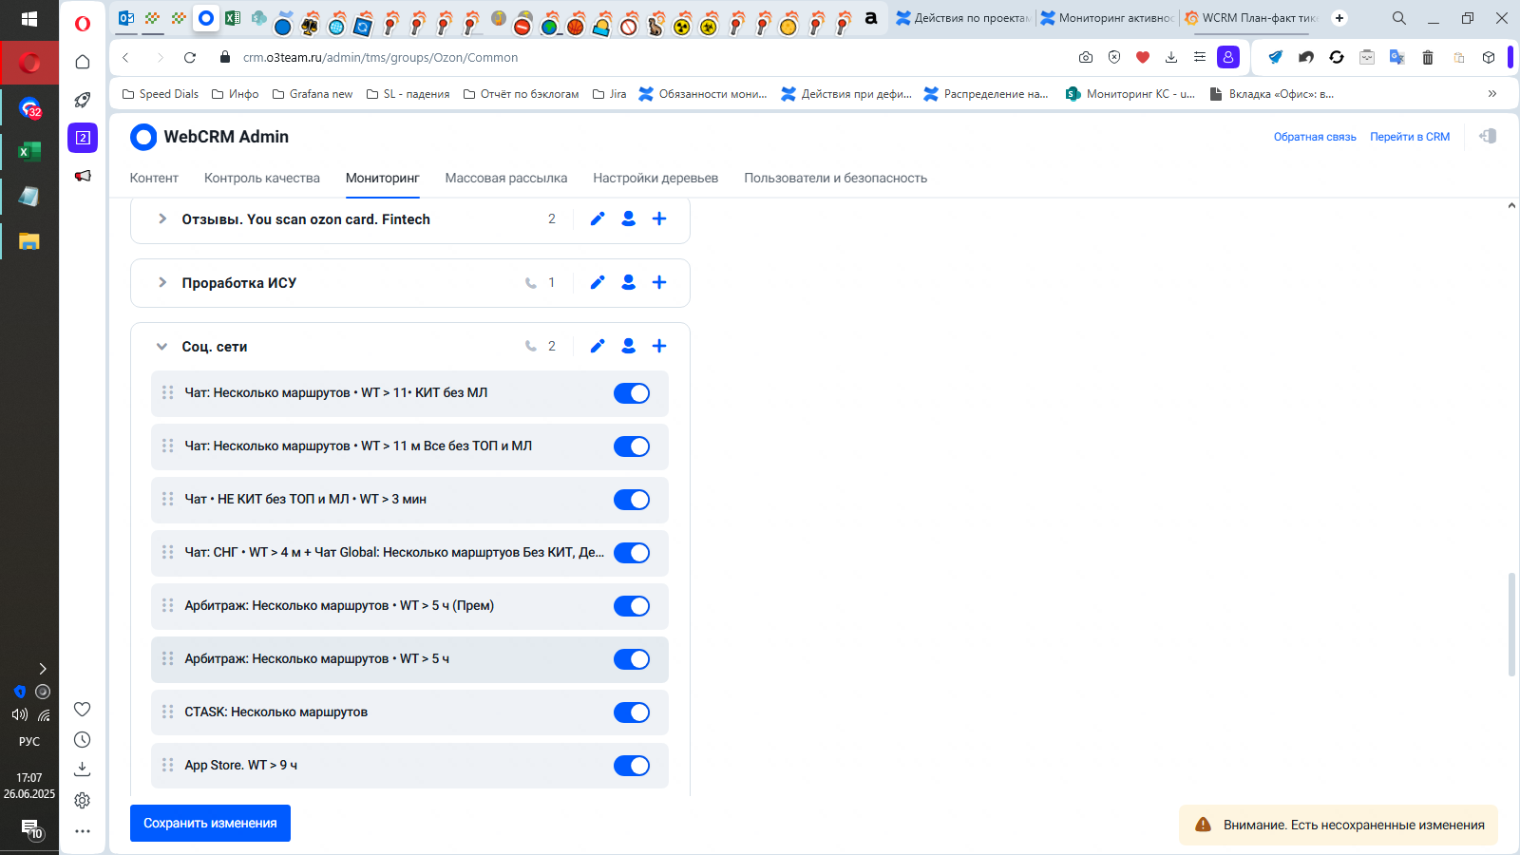The height and width of the screenshot is (855, 1520).
Task: Open new browser tab with plus button
Action: click(1339, 18)
